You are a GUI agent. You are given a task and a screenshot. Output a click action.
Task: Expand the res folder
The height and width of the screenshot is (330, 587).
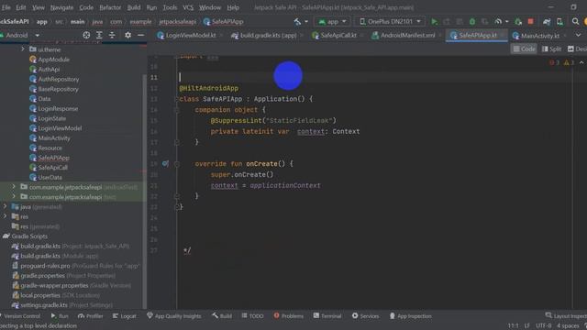5,216
